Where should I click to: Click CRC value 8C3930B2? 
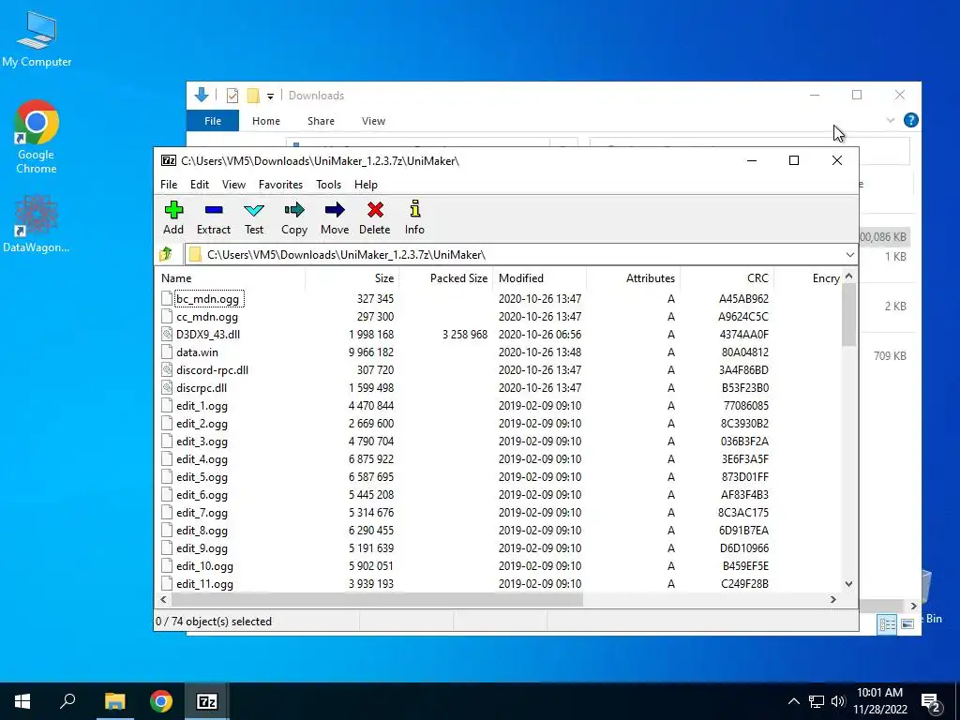click(744, 424)
